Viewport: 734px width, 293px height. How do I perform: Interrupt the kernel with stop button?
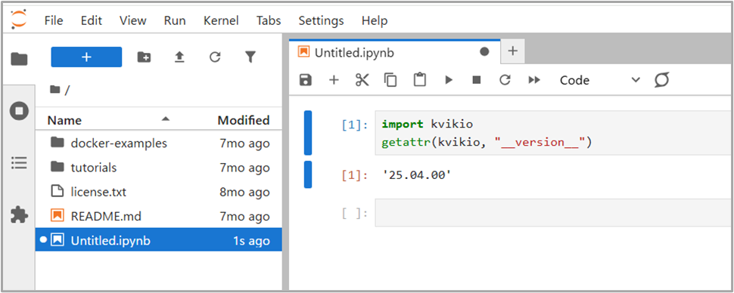[477, 80]
